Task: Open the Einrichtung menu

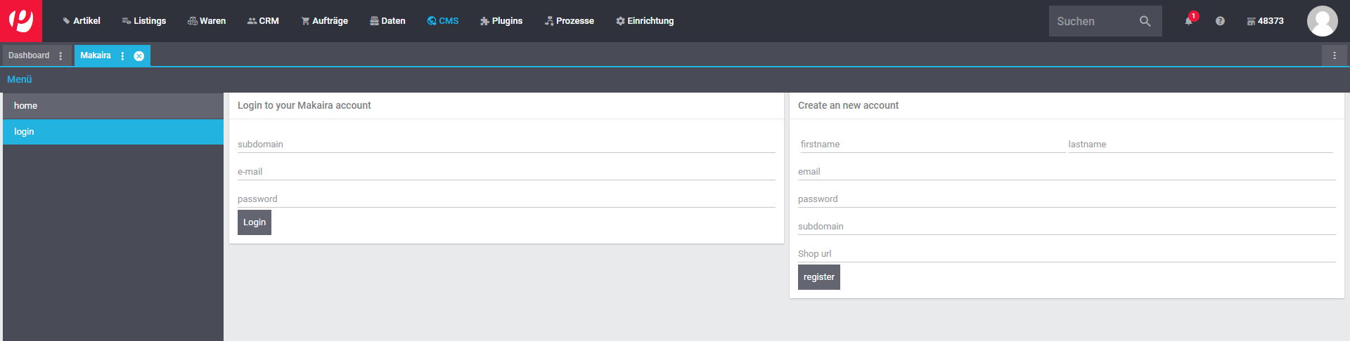Action: [x=645, y=21]
